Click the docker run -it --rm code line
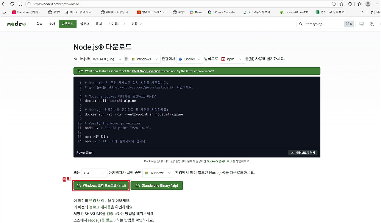 click(134, 114)
